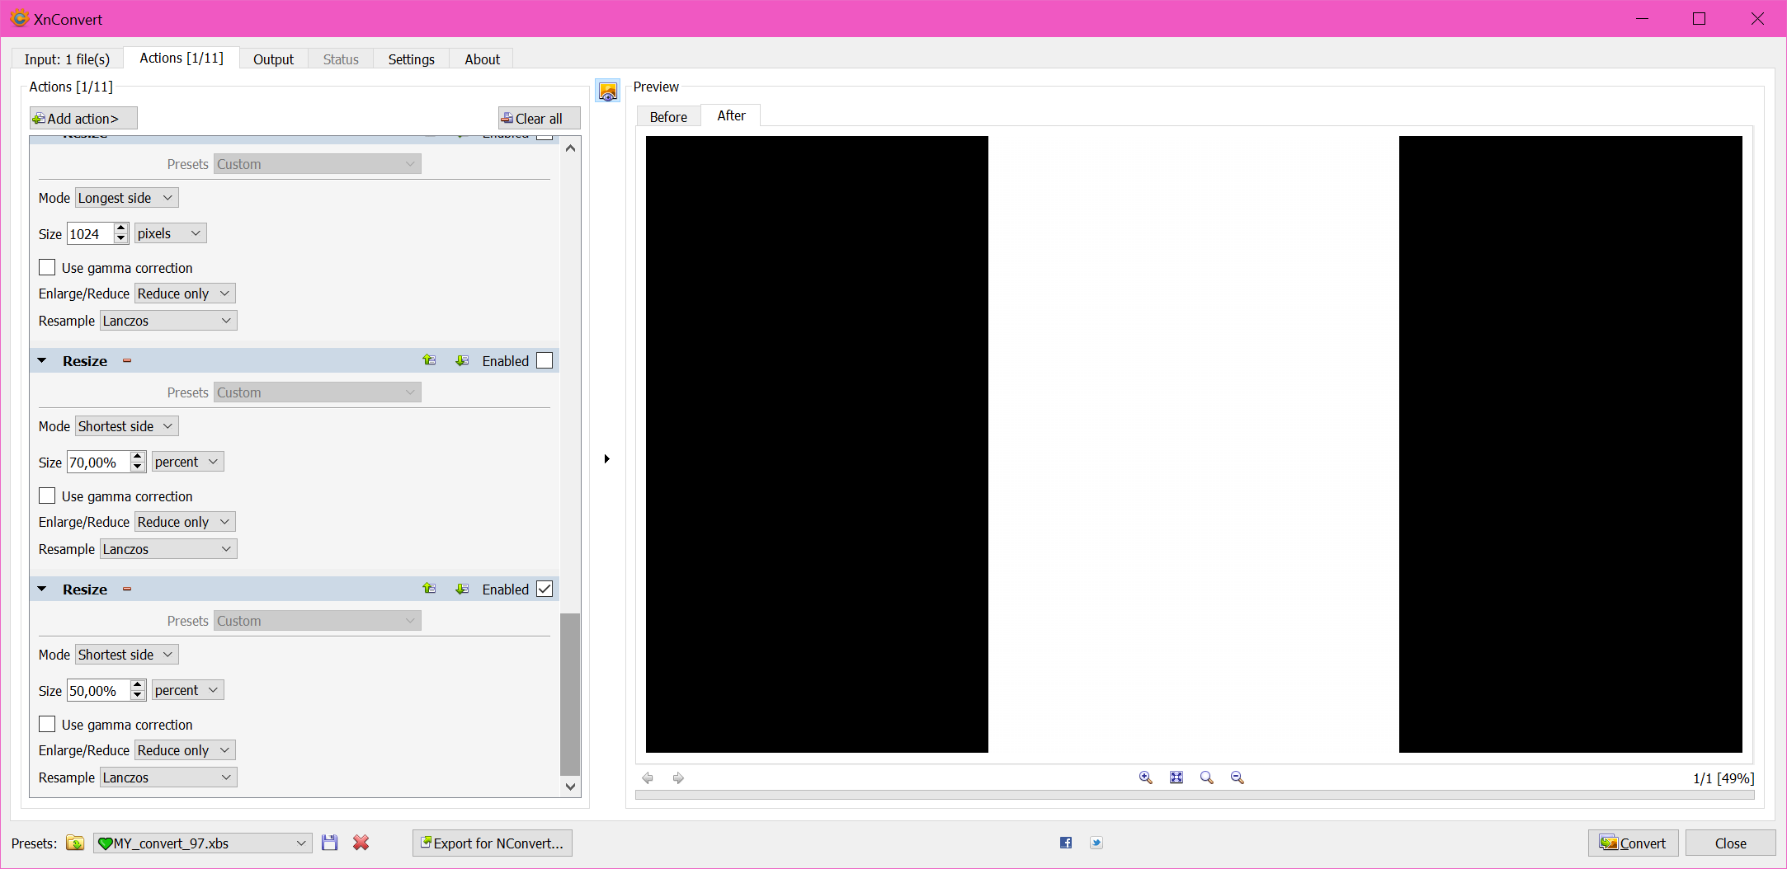Click the fit-to-window preview icon
Image resolution: width=1787 pixels, height=869 pixels.
[1176, 777]
